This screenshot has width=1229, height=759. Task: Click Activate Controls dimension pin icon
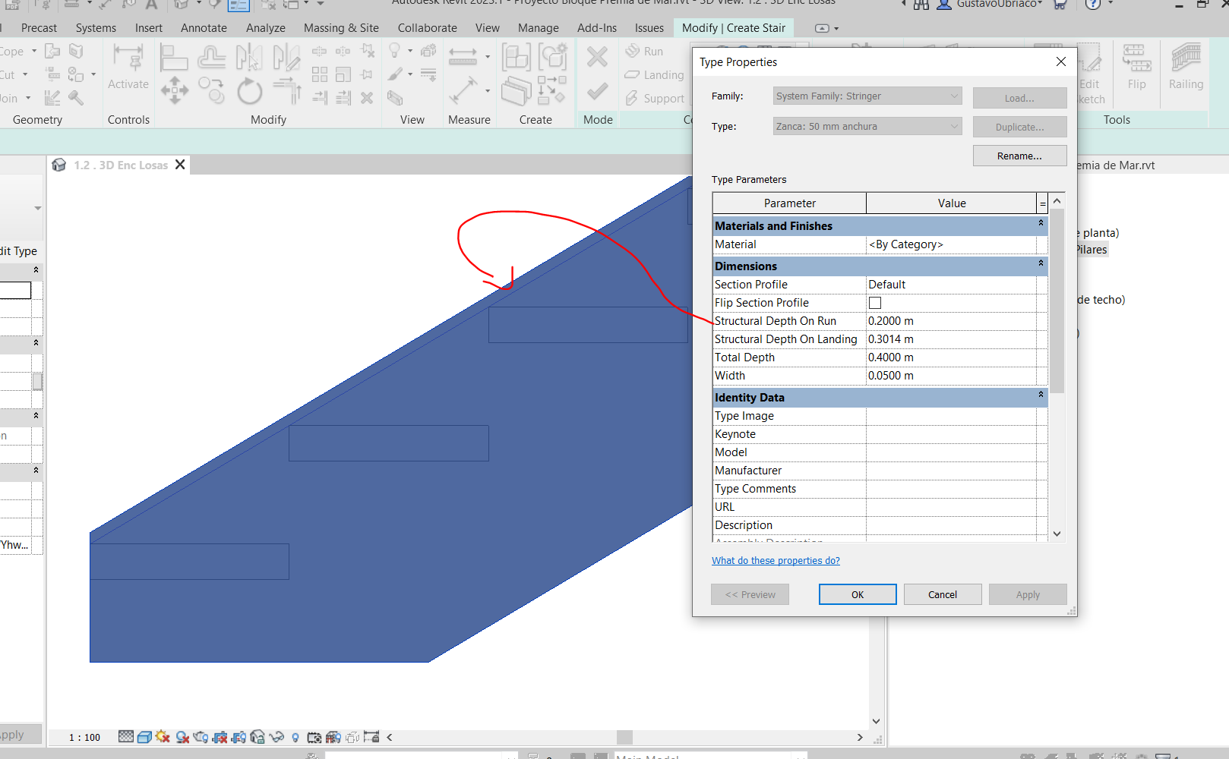128,58
